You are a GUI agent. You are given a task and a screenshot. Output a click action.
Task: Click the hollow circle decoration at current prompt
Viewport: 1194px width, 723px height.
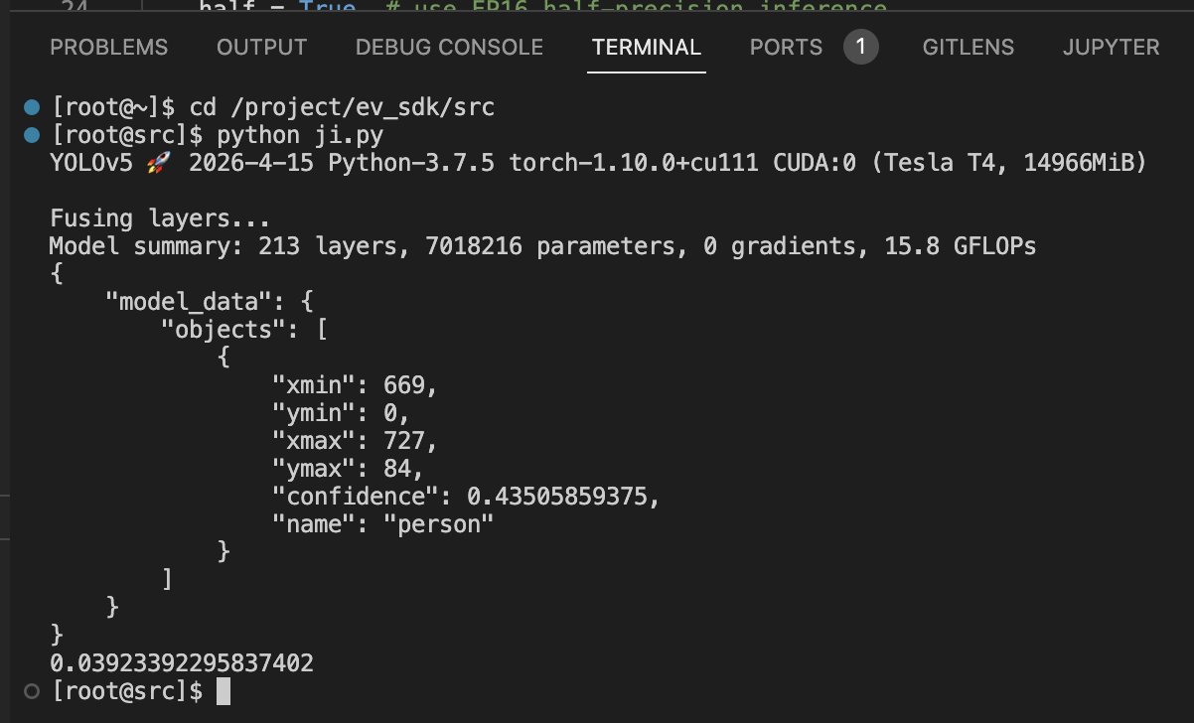[32, 690]
